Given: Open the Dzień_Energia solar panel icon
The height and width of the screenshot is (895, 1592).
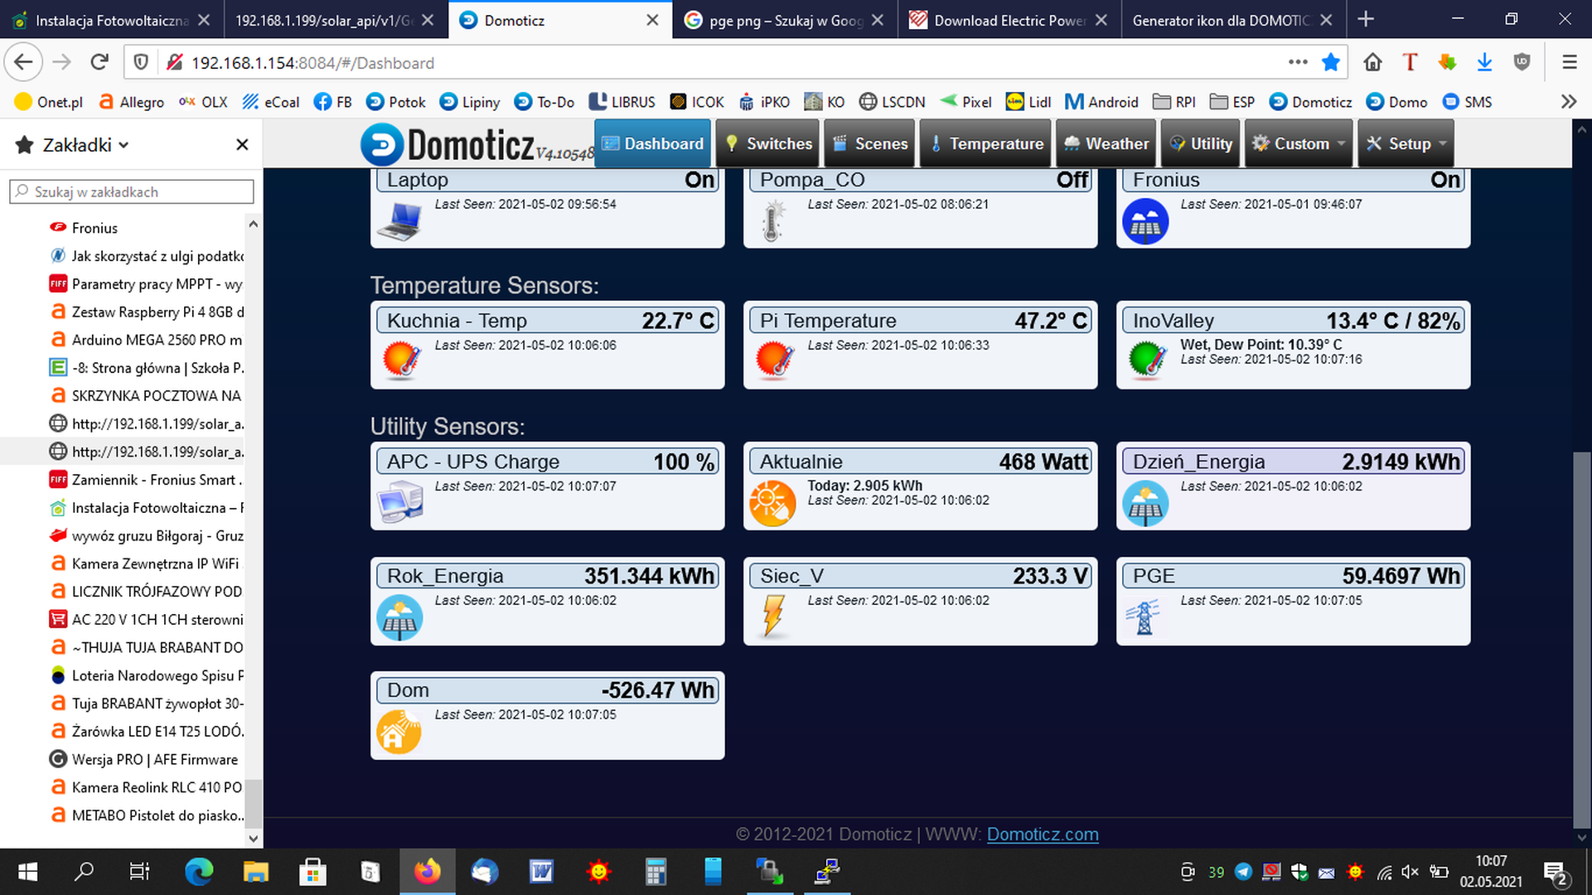Looking at the screenshot, I should pyautogui.click(x=1145, y=503).
